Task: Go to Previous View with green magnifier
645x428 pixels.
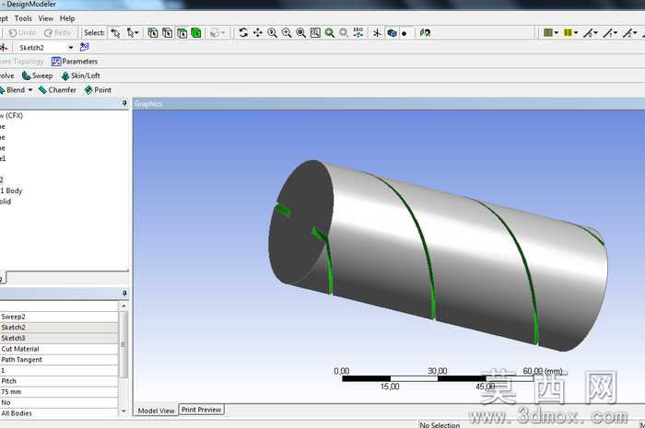Action: pyautogui.click(x=330, y=32)
